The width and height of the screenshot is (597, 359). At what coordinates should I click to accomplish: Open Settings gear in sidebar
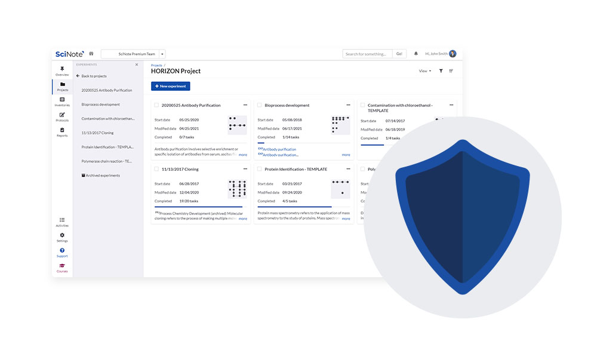[62, 235]
